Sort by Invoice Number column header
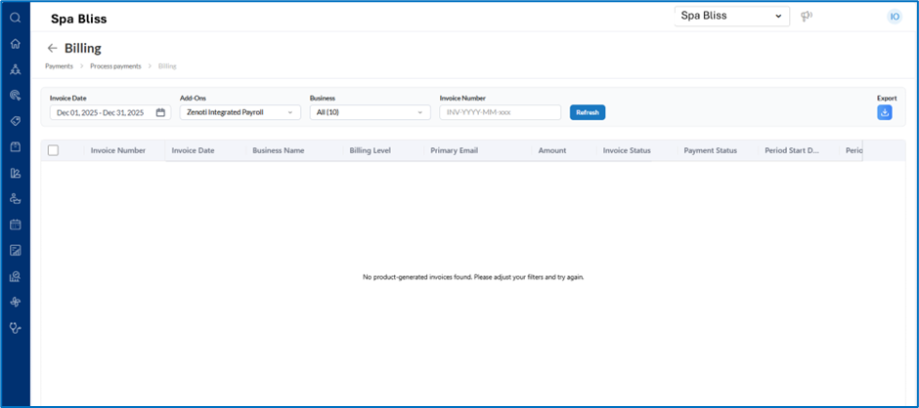The width and height of the screenshot is (919, 408). (117, 150)
